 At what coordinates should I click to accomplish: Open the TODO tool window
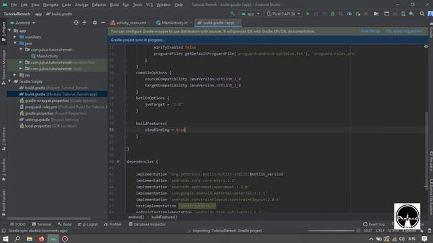click(x=18, y=224)
